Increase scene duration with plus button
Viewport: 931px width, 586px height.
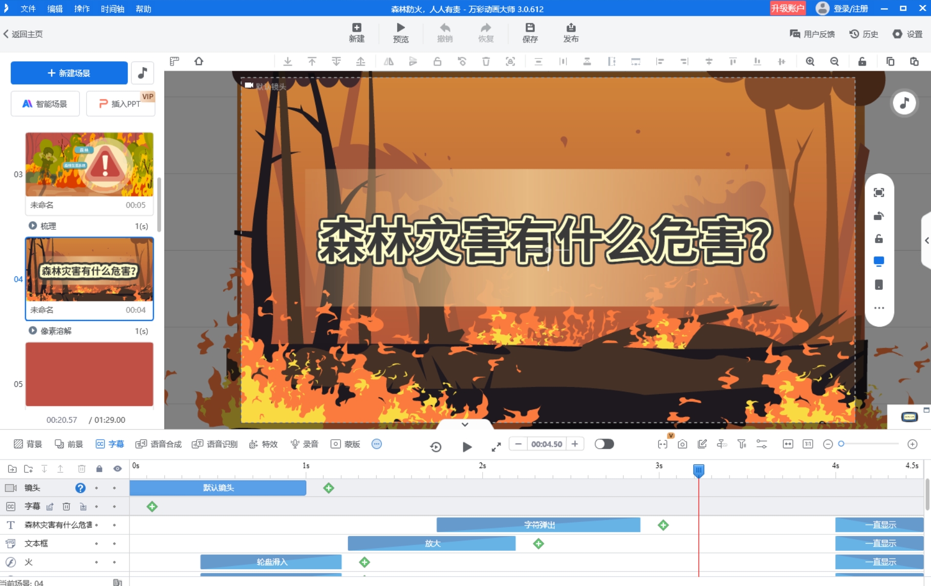point(575,444)
